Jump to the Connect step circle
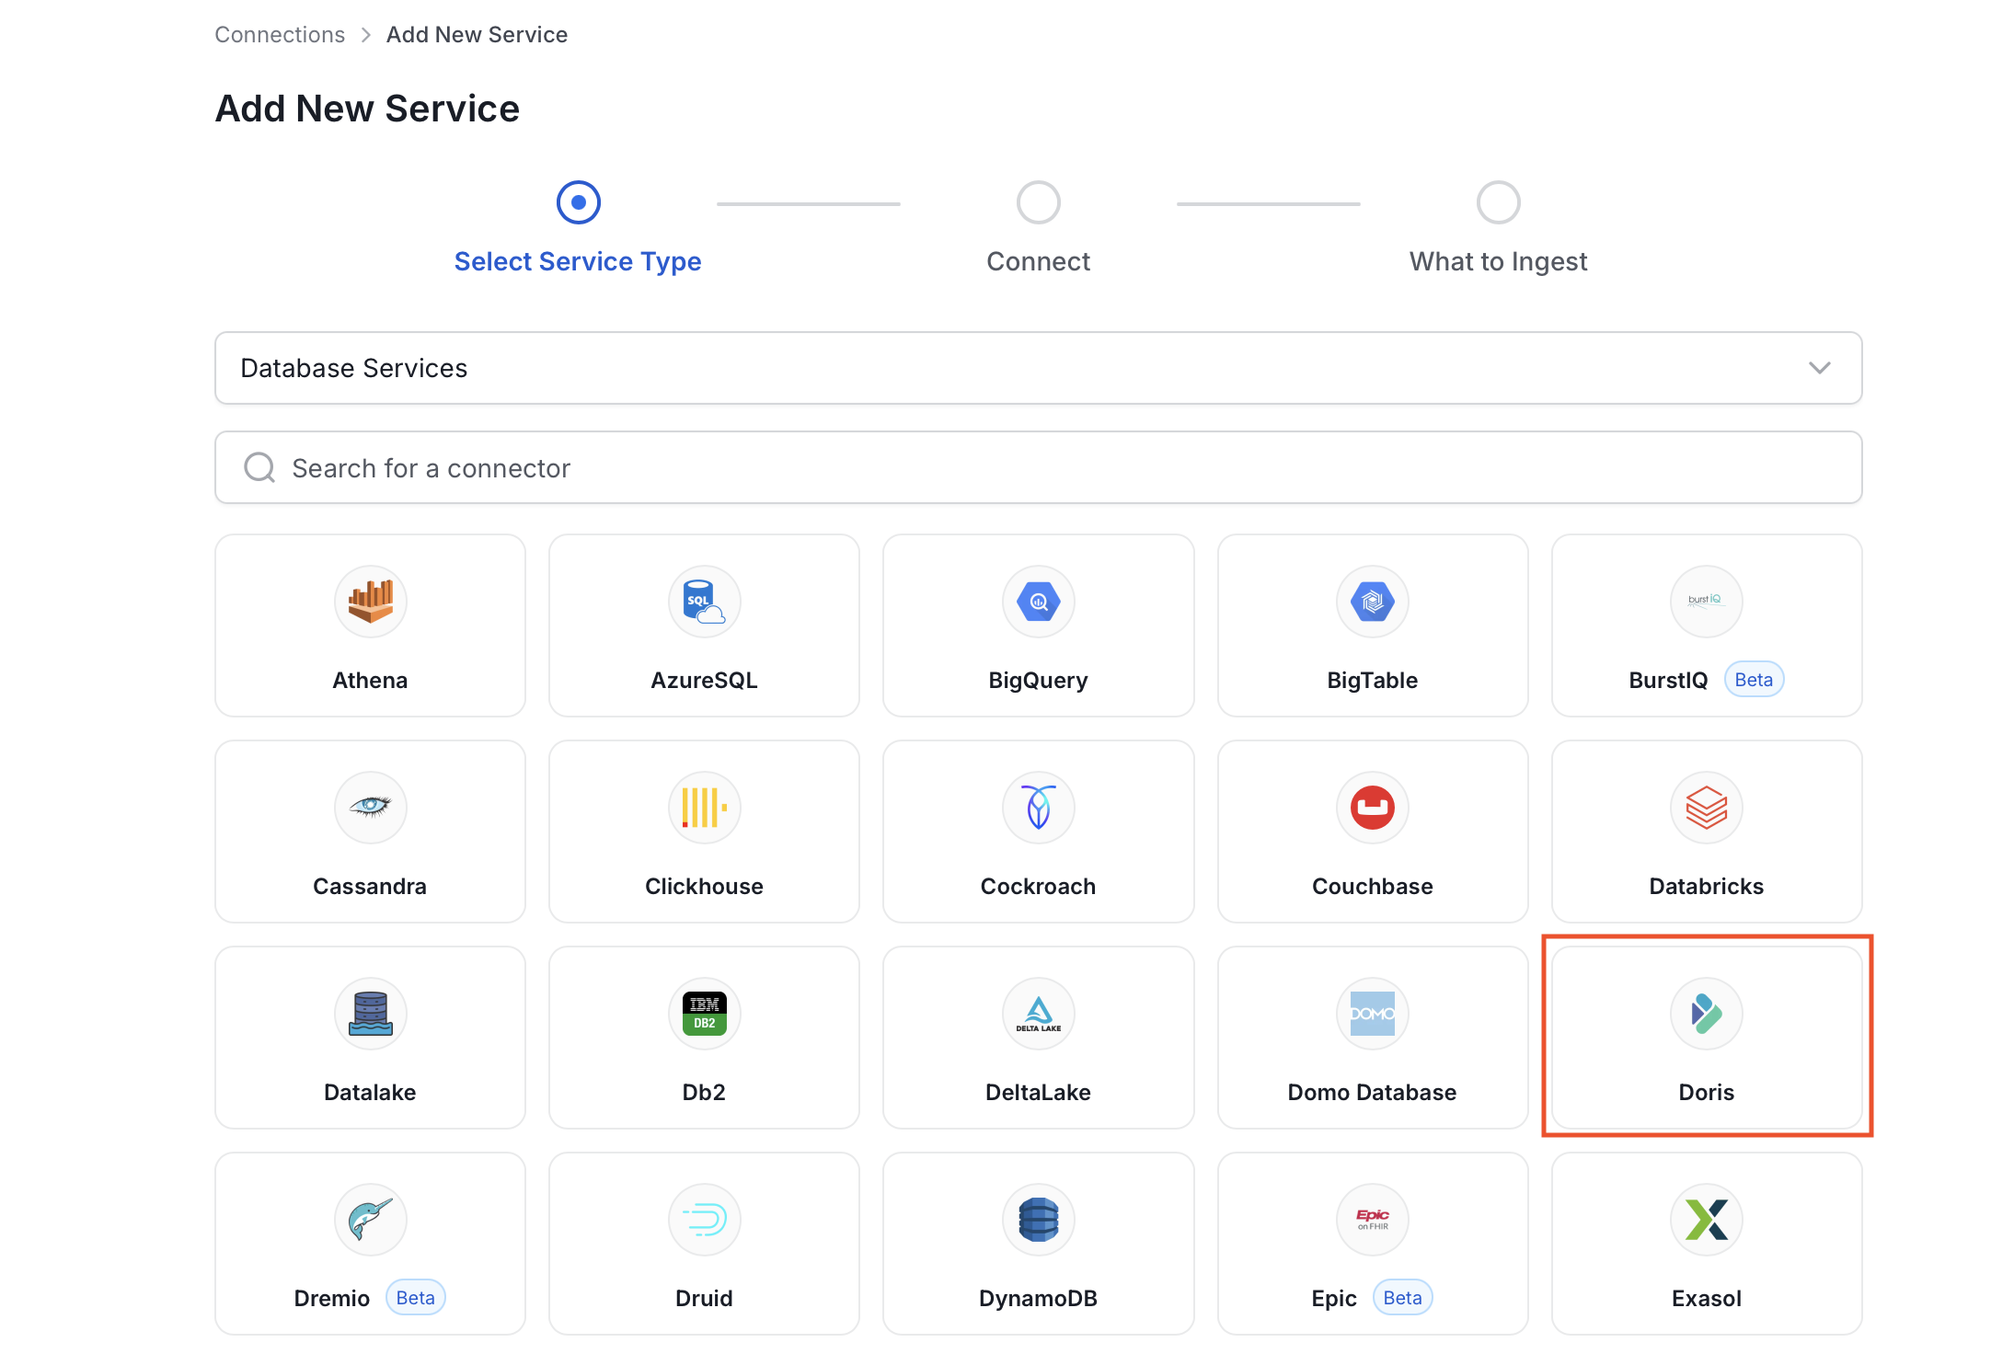 pyautogui.click(x=1039, y=202)
